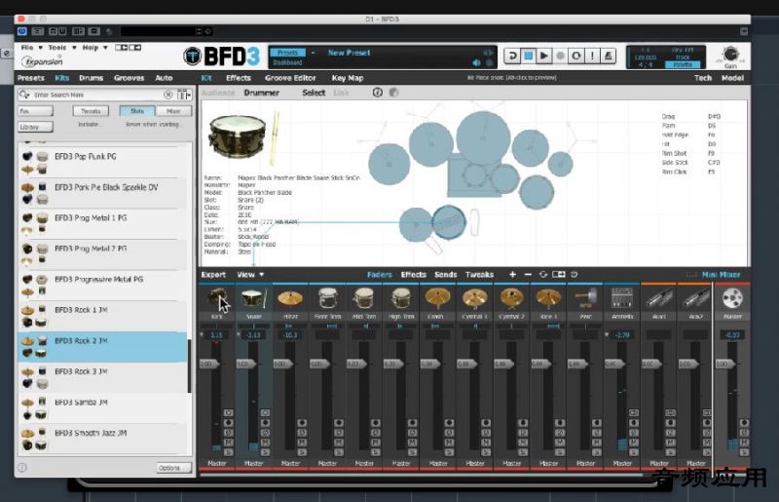Select the Mid Tom channel icon
This screenshot has width=779, height=502.
[x=364, y=298]
